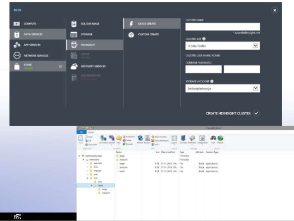Collapse the hadoopla container node

point(83,160)
